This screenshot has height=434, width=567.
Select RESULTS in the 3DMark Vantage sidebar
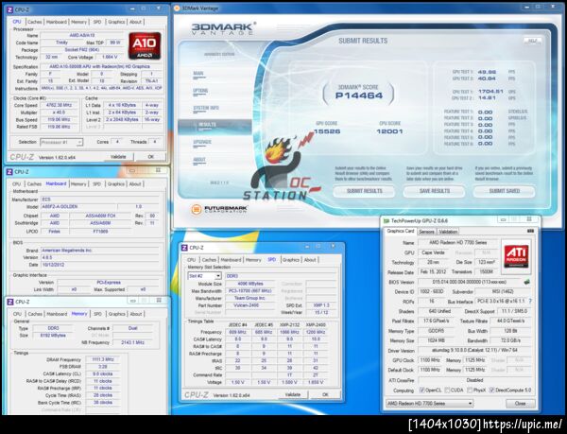215,125
